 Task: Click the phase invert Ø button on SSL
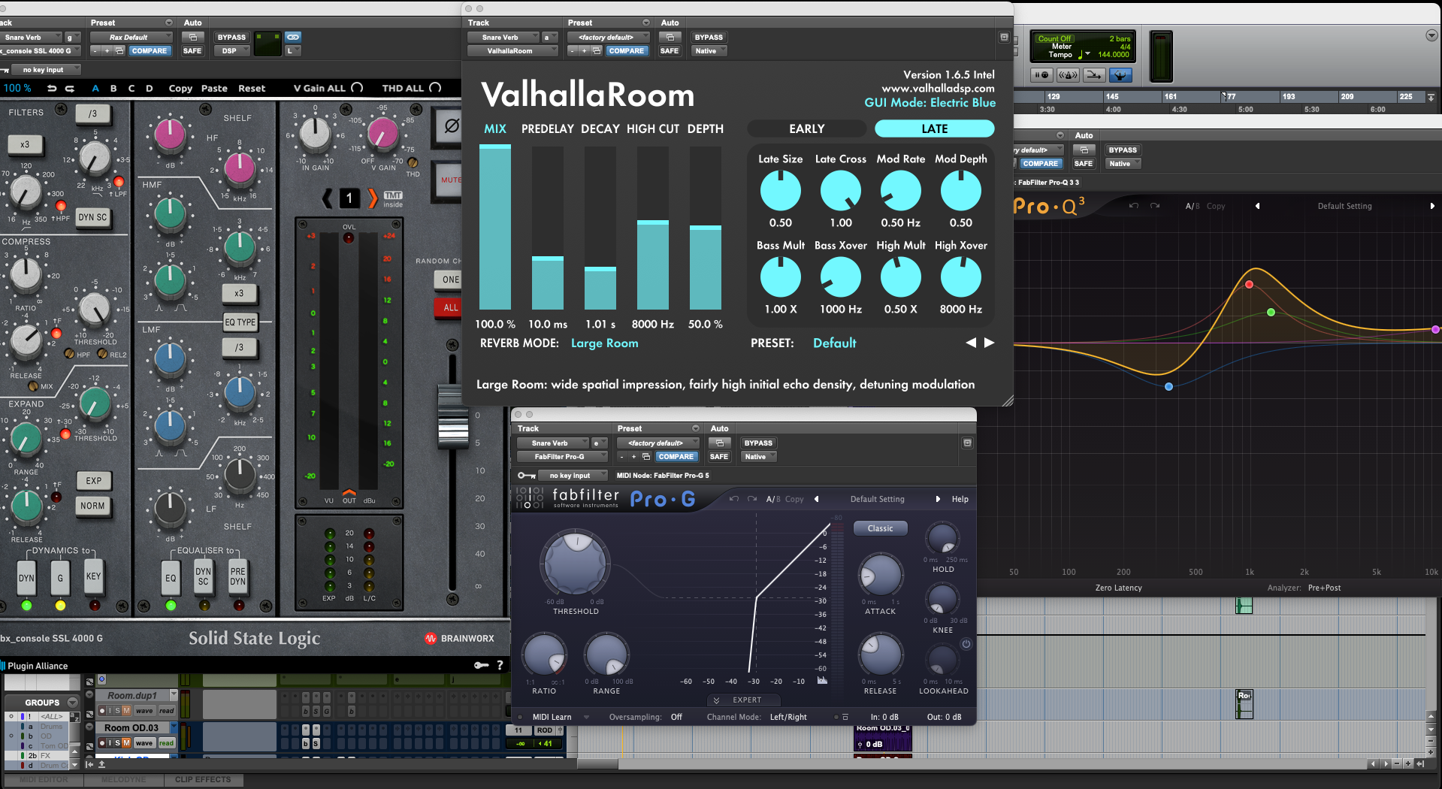[x=449, y=126]
